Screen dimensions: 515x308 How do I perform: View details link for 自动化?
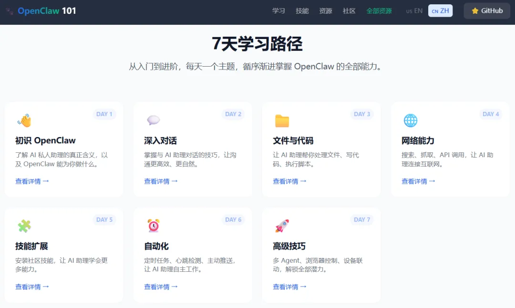[161, 287]
